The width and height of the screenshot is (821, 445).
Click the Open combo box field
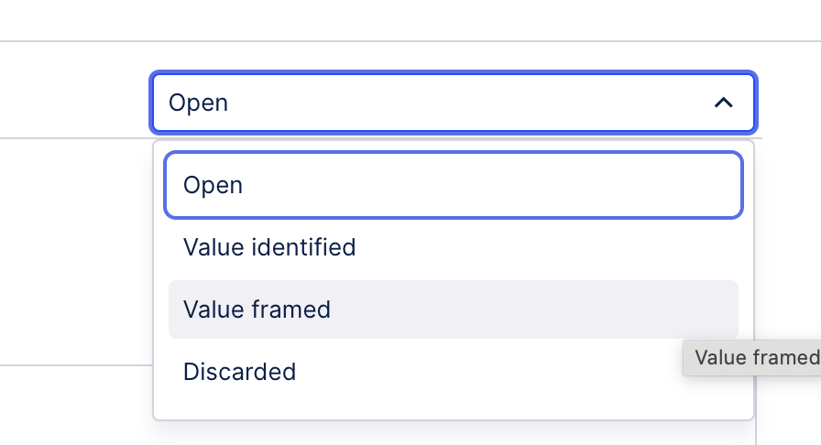point(431,103)
